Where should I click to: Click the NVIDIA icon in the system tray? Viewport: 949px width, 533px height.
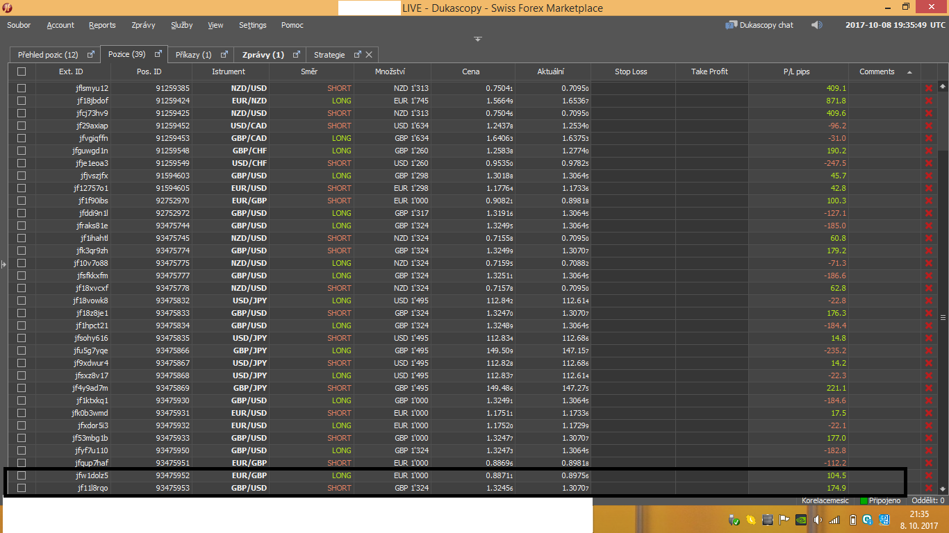click(x=800, y=519)
